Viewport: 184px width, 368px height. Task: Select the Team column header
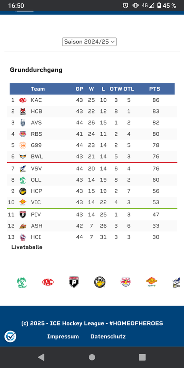(x=38, y=89)
